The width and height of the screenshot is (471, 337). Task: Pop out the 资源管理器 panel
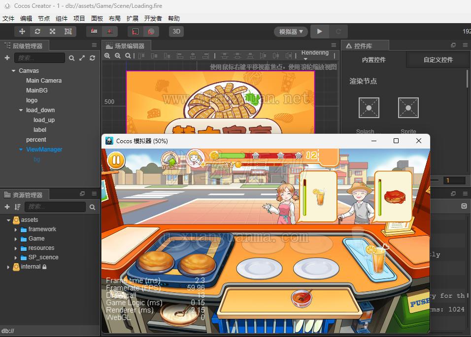82,194
